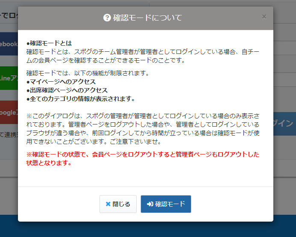Click the 閉じる button
The height and width of the screenshot is (237, 296).
118,204
